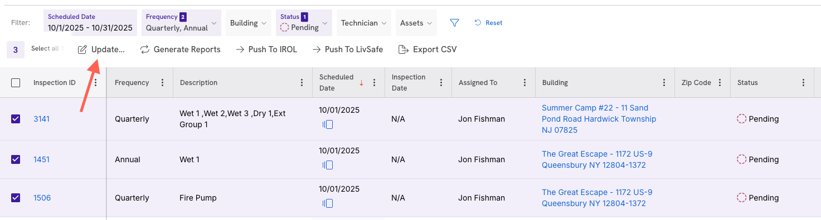821x220 pixels.
Task: Open Summer Camp #22 building link
Action: point(599,119)
